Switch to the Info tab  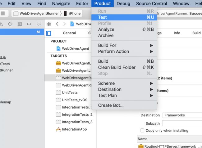(177, 33)
